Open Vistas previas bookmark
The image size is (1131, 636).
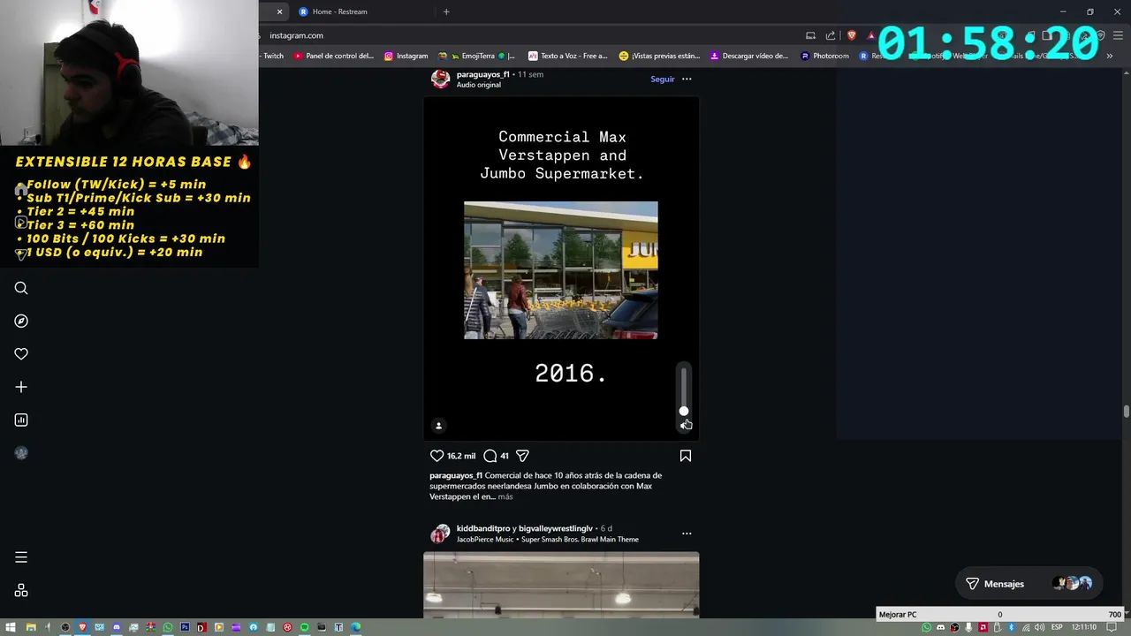tap(659, 56)
